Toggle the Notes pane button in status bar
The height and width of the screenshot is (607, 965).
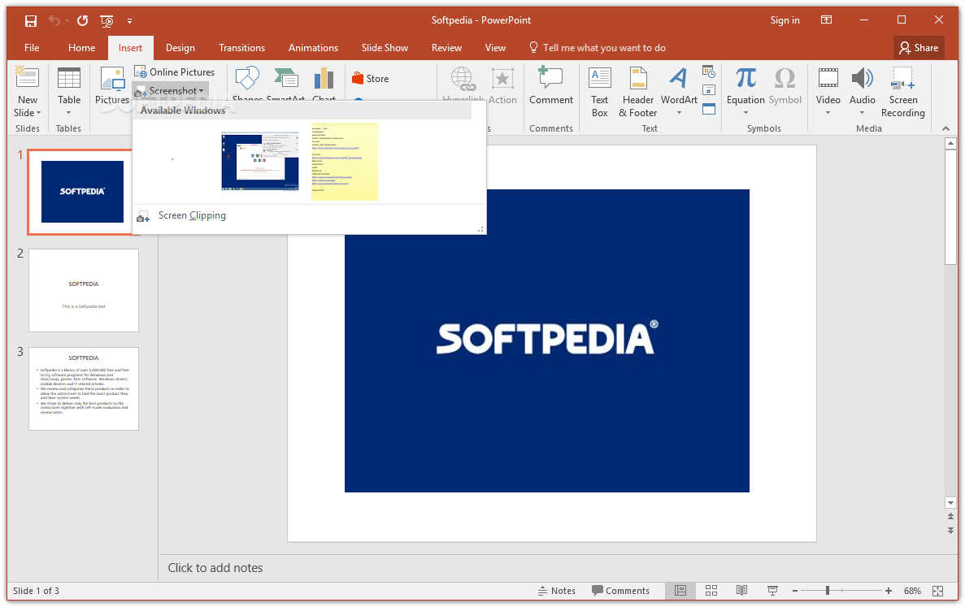556,591
